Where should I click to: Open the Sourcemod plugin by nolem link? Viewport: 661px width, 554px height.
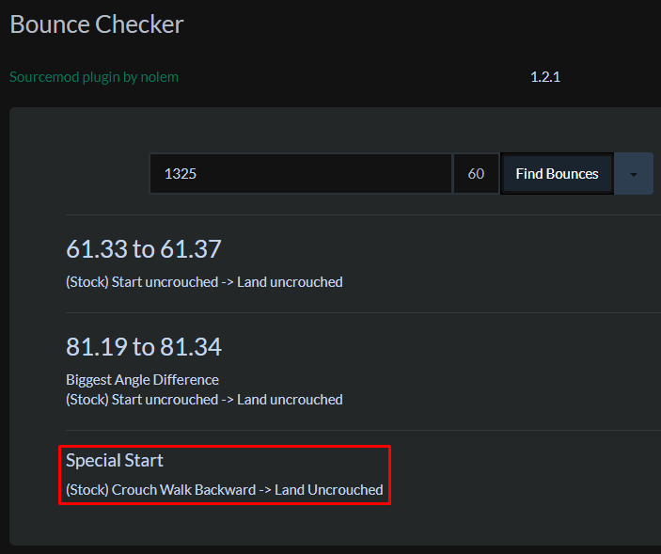[94, 77]
